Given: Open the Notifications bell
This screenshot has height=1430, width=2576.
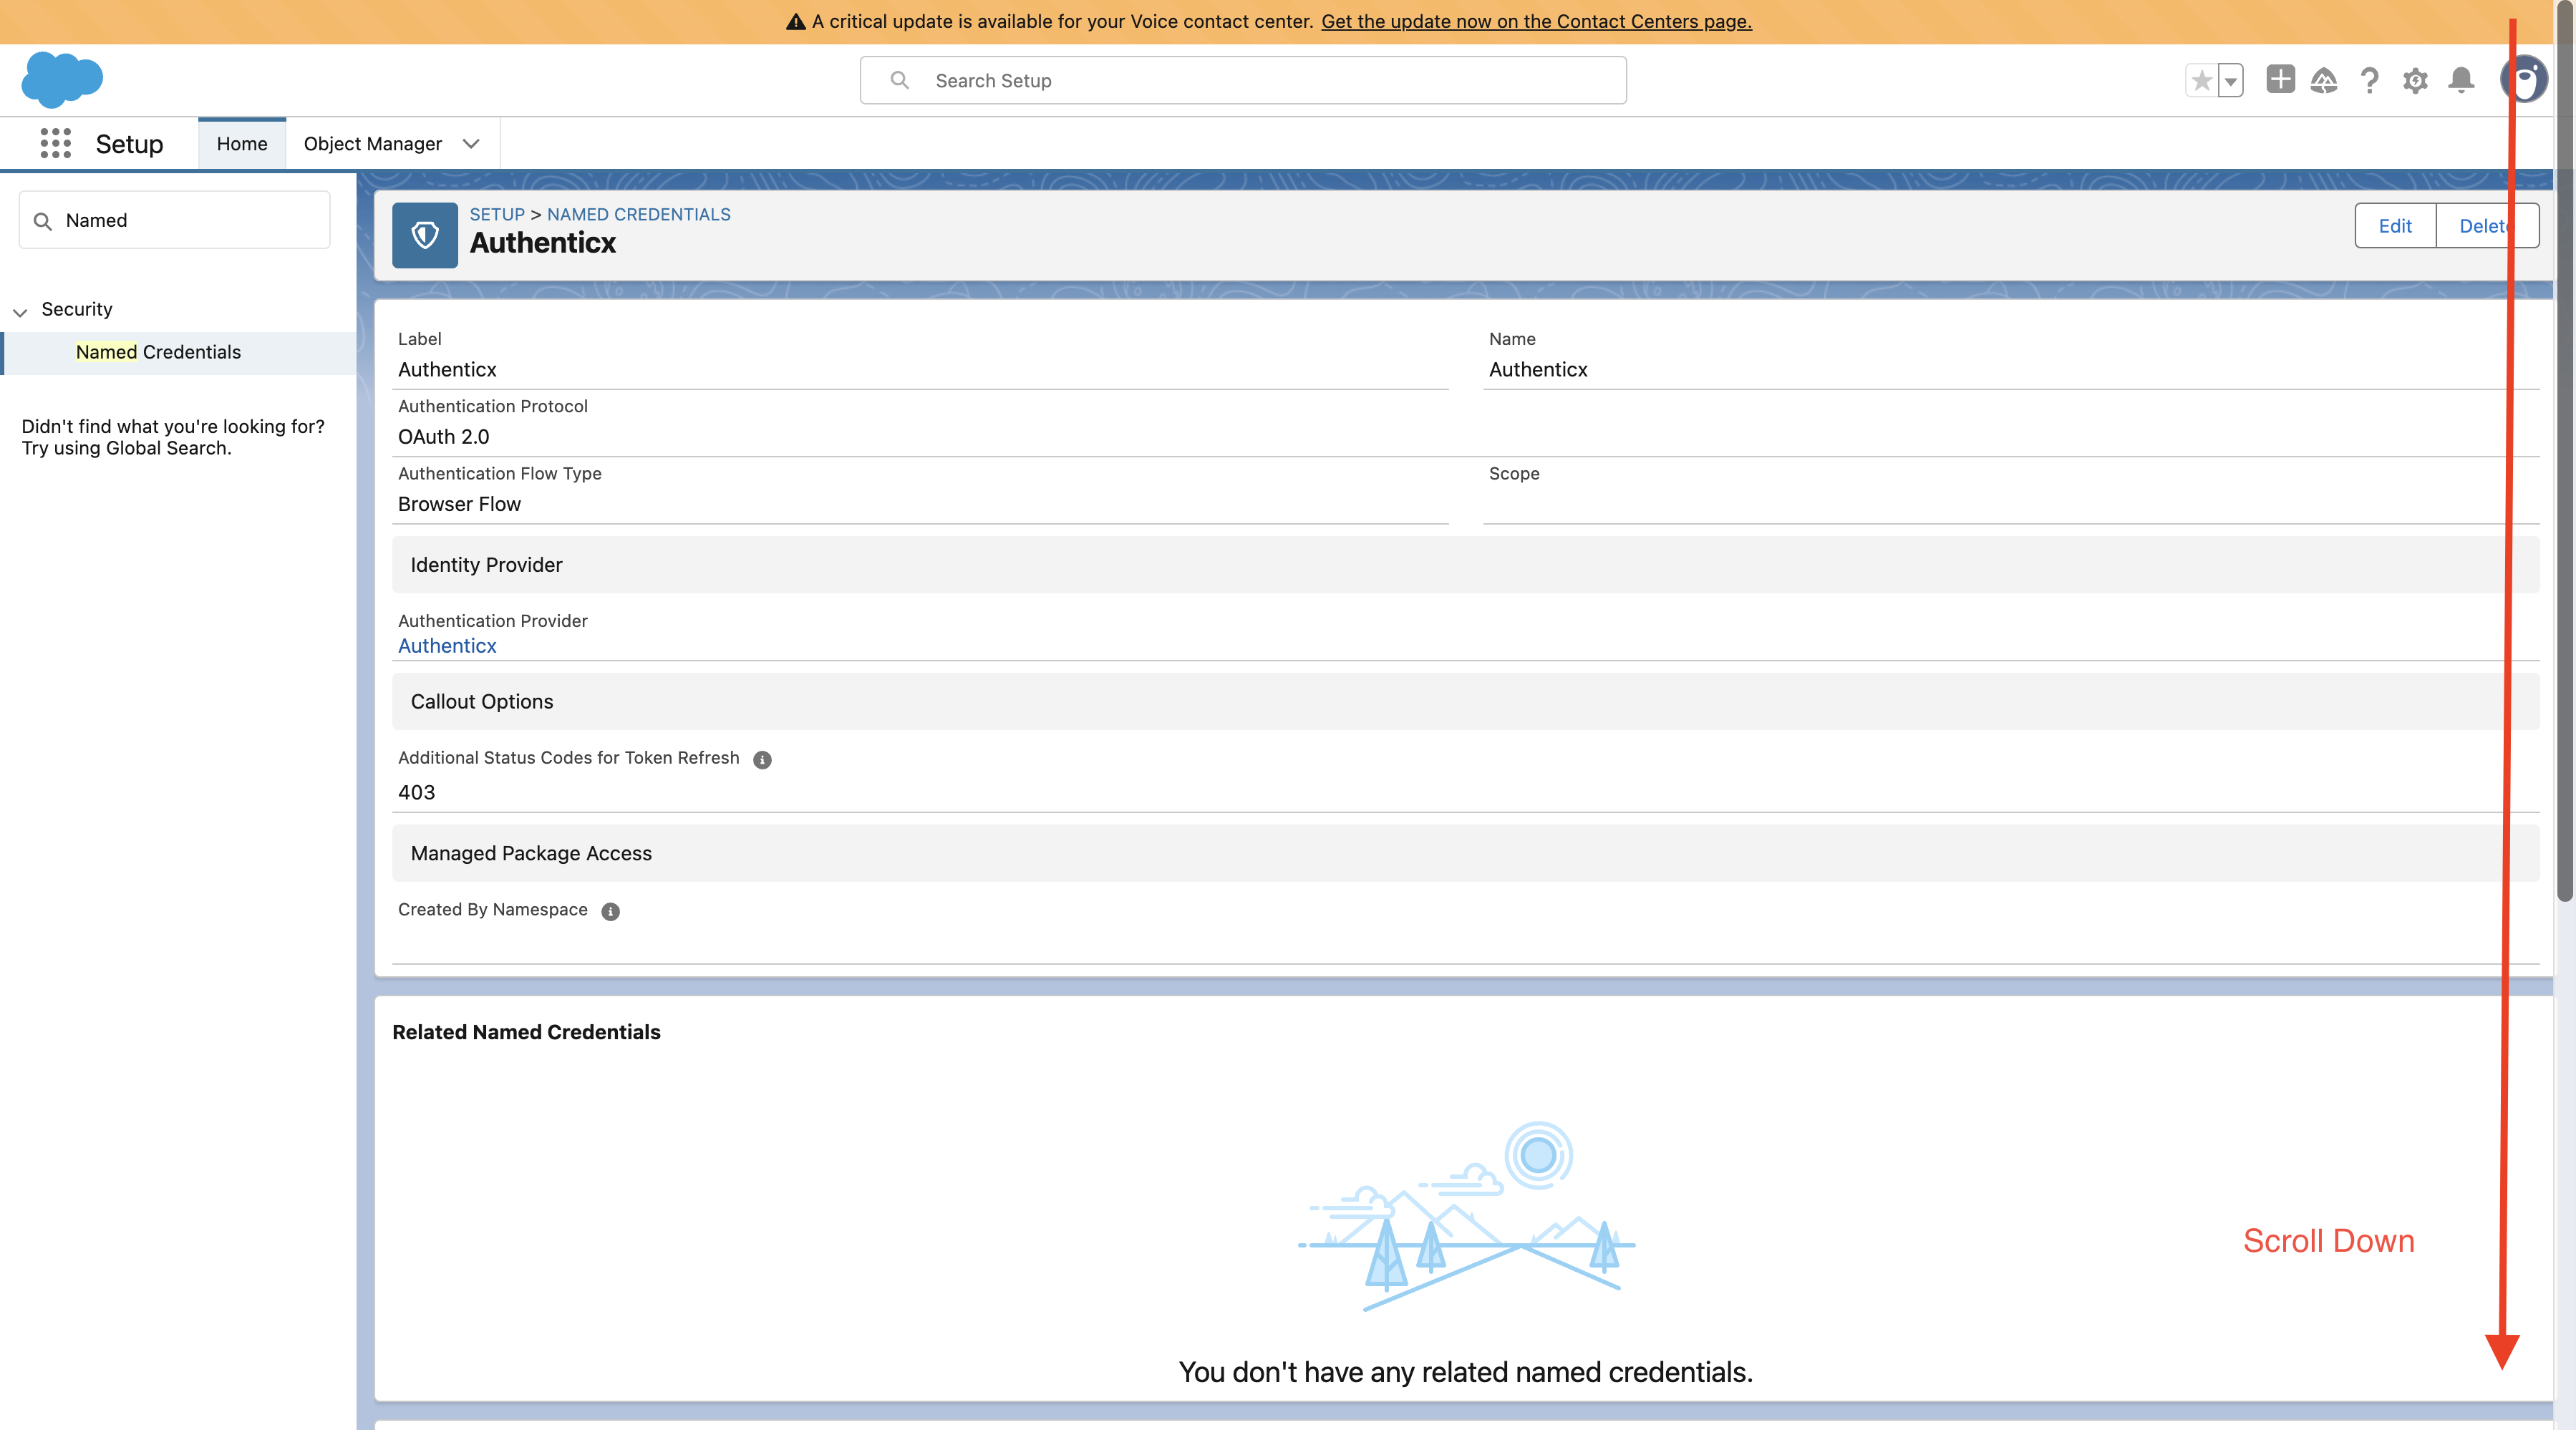Looking at the screenshot, I should [2461, 80].
